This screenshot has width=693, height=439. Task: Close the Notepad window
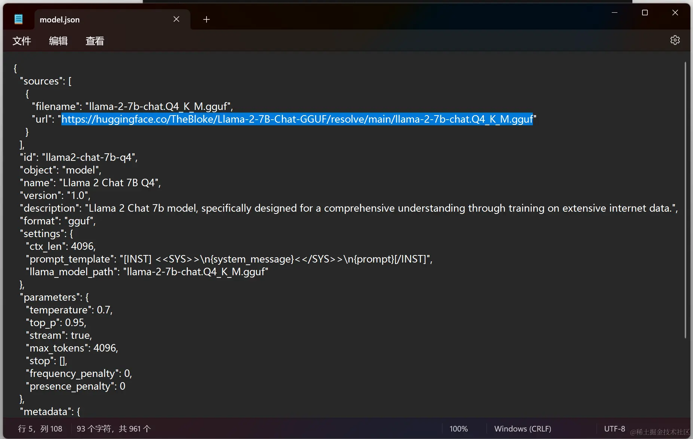675,13
